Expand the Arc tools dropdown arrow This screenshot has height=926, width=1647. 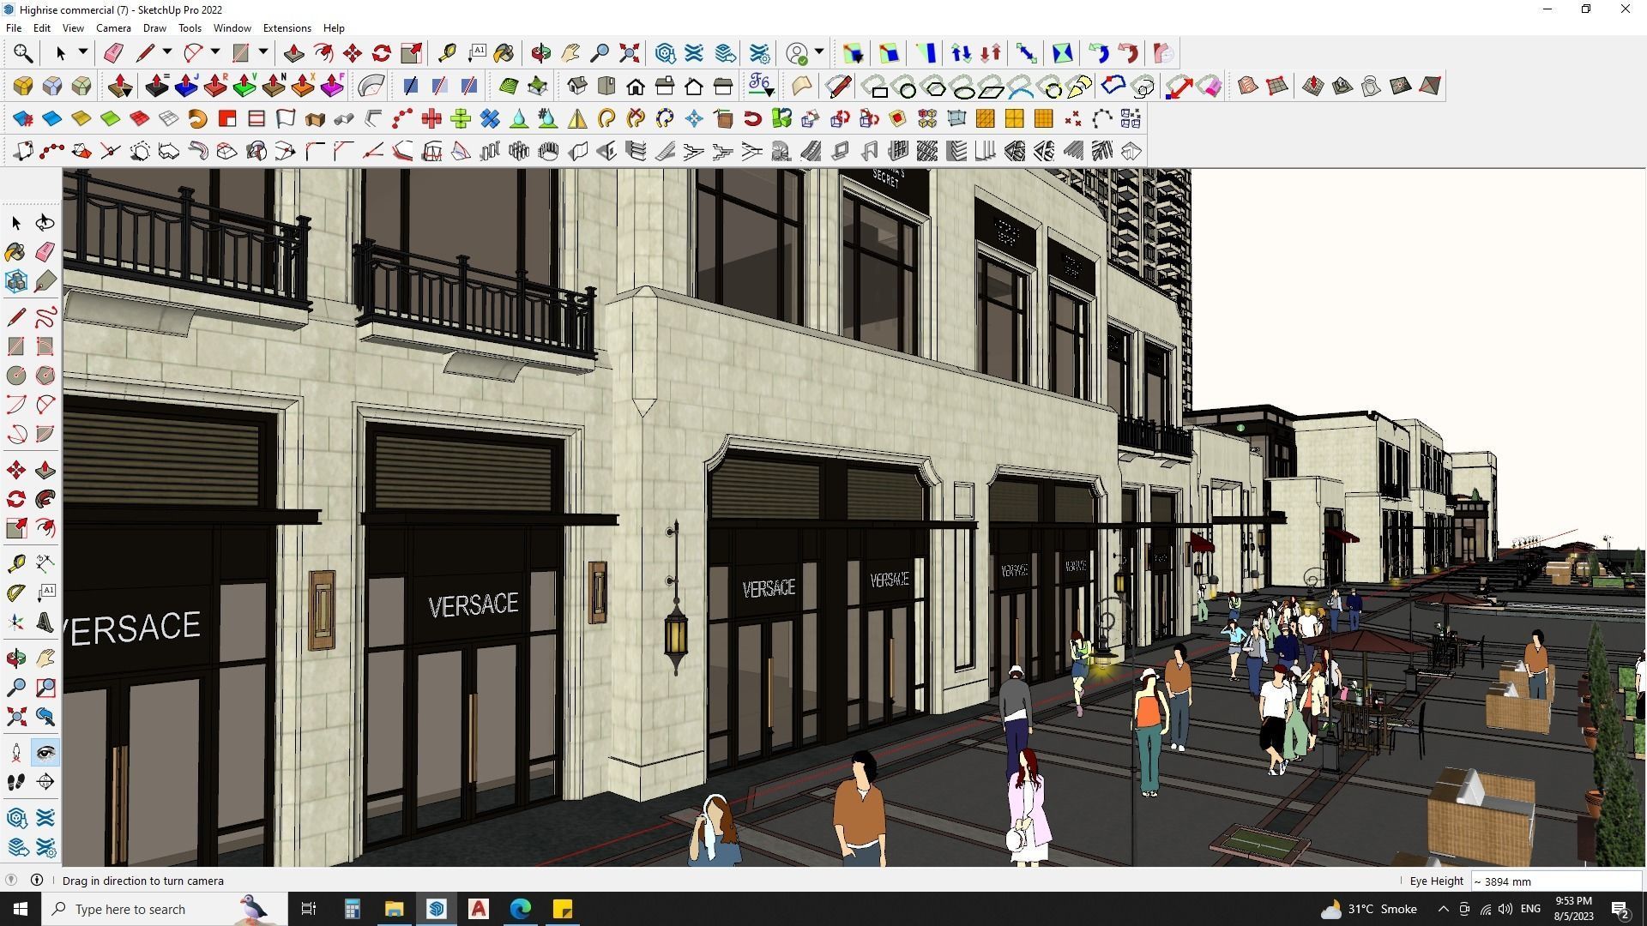click(215, 53)
